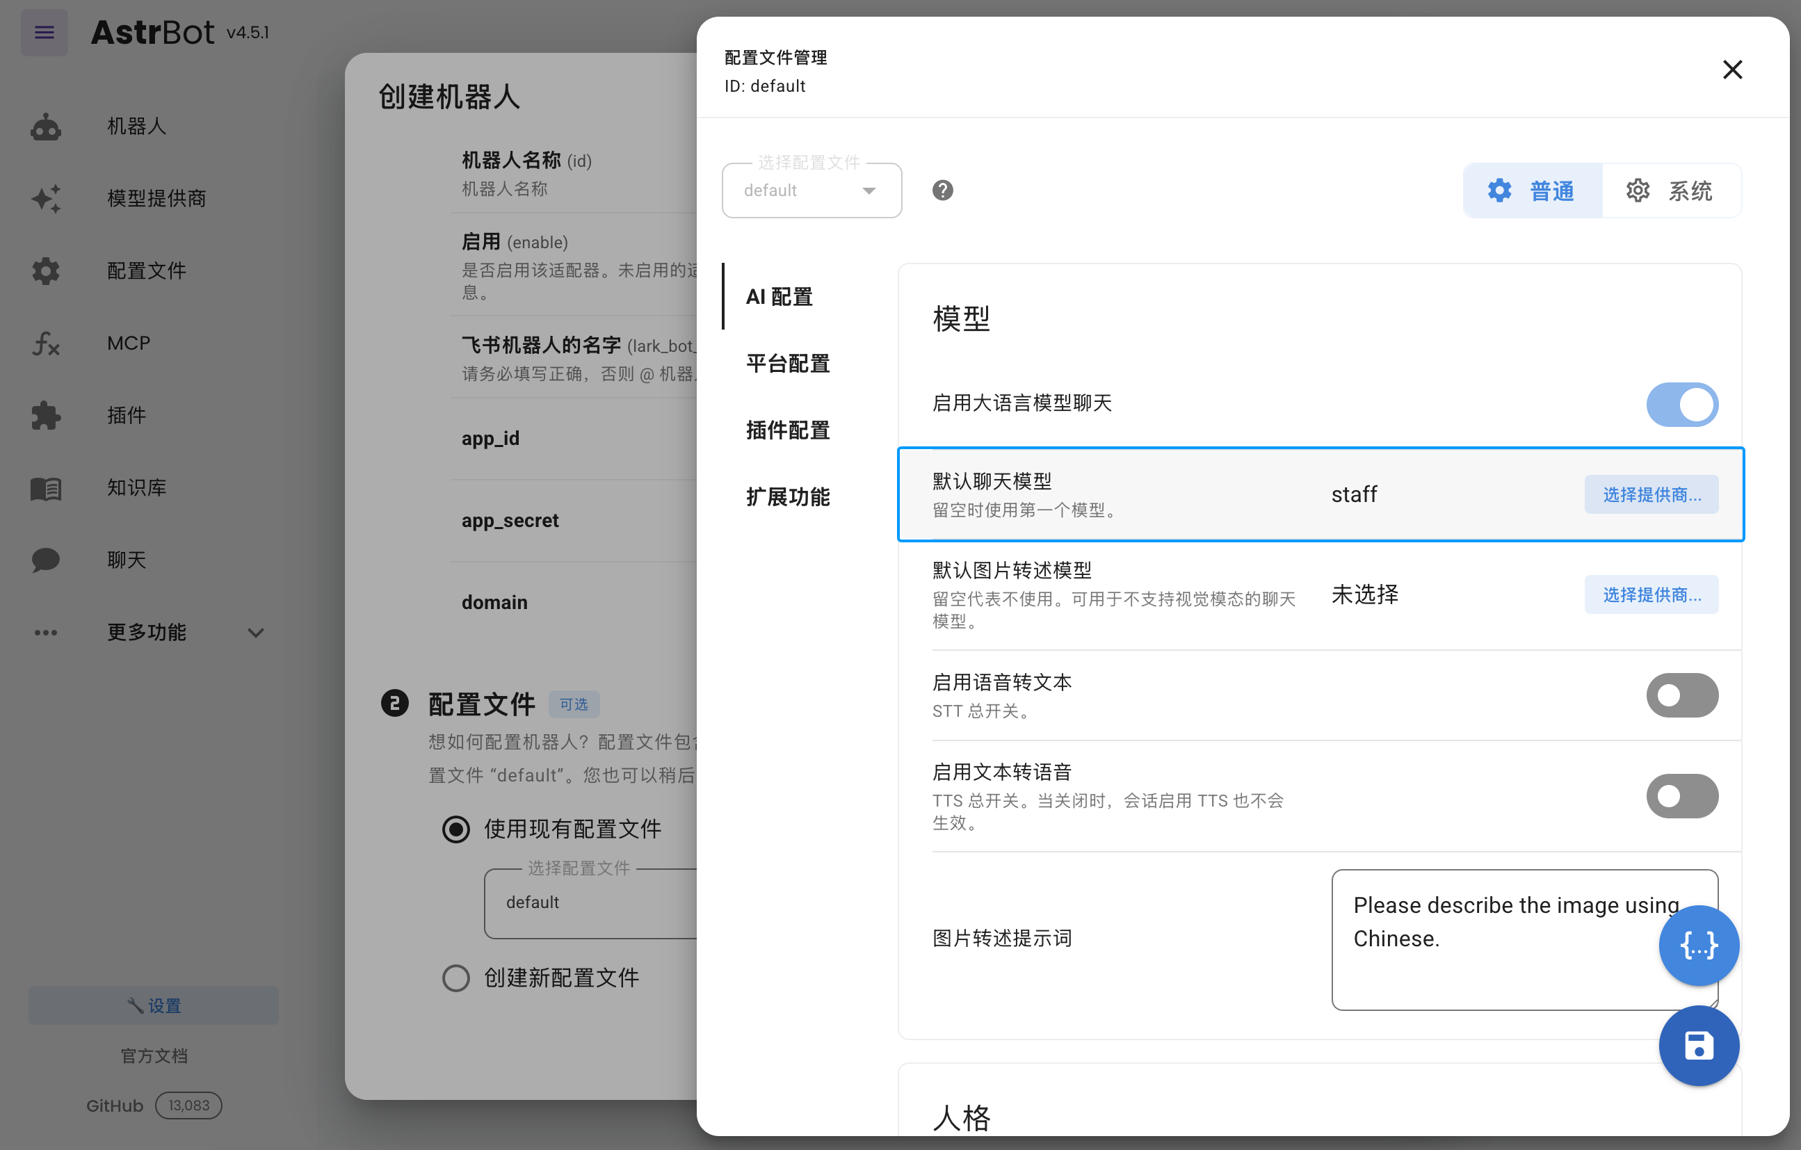1801x1150 pixels.
Task: Select 平台配置 in the dialog navigation
Action: pyautogui.click(x=787, y=364)
